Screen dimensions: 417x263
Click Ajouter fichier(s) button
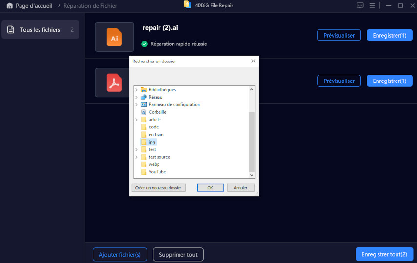pyautogui.click(x=120, y=255)
